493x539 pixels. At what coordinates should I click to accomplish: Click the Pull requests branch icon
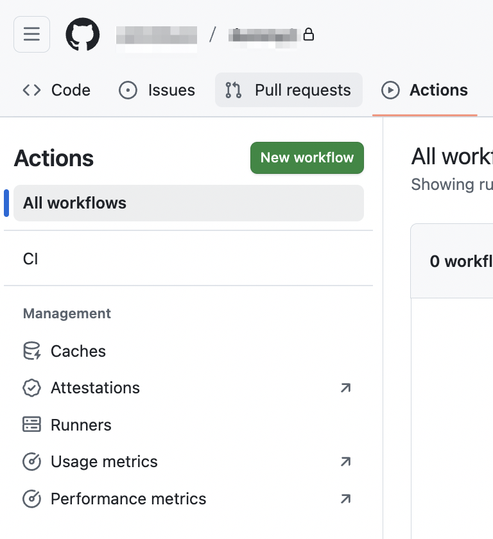(234, 90)
